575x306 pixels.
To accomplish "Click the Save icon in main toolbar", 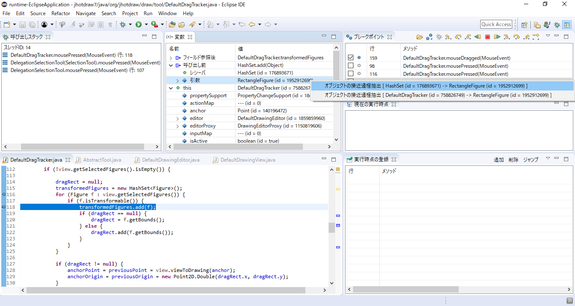I will coord(22,24).
